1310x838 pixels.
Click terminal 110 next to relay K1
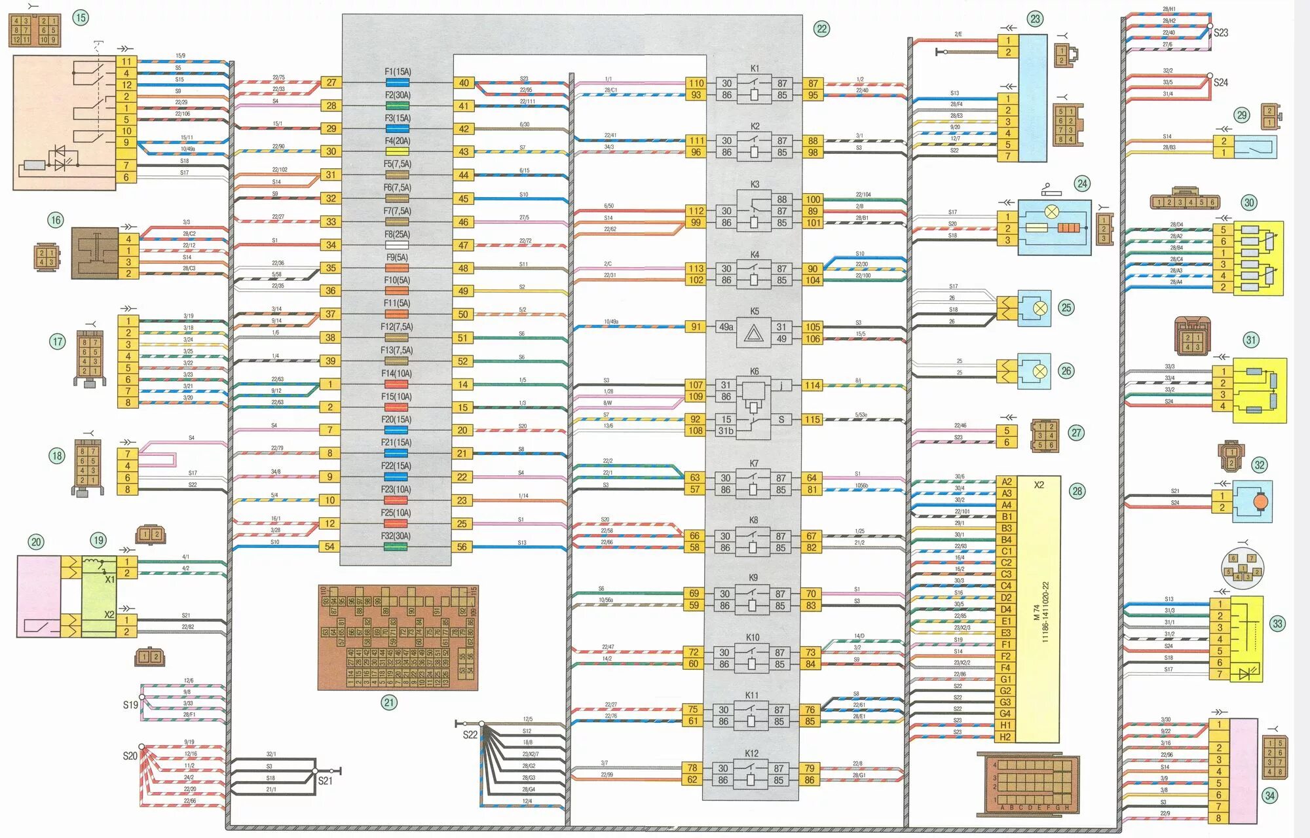coord(696,83)
